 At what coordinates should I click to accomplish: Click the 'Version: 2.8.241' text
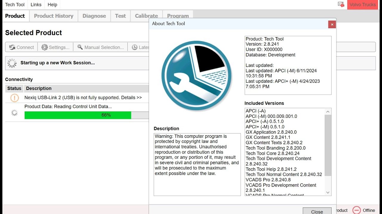click(262, 44)
